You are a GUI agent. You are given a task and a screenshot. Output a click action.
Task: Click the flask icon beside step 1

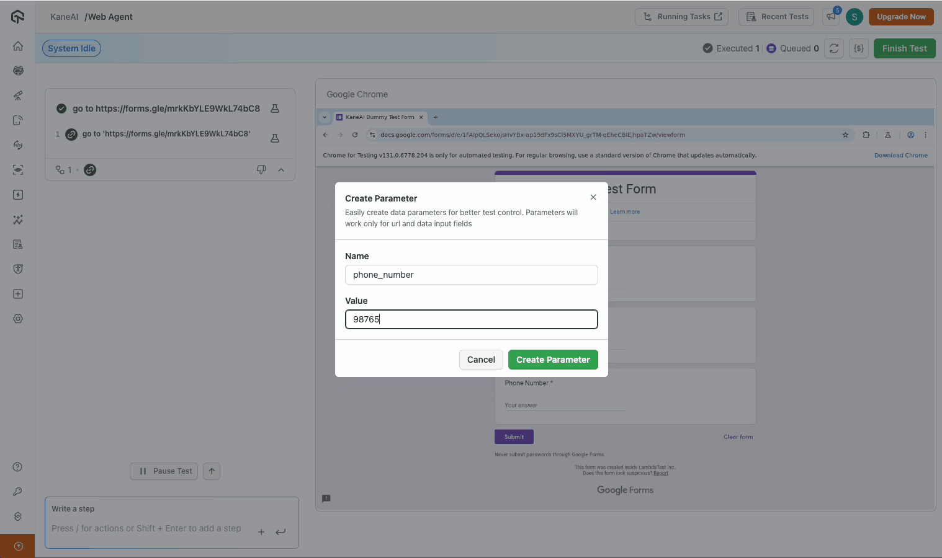275,138
